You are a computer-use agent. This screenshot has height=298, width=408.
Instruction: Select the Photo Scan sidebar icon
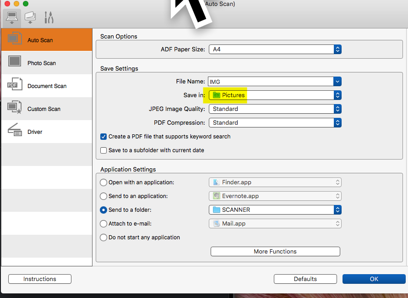15,62
